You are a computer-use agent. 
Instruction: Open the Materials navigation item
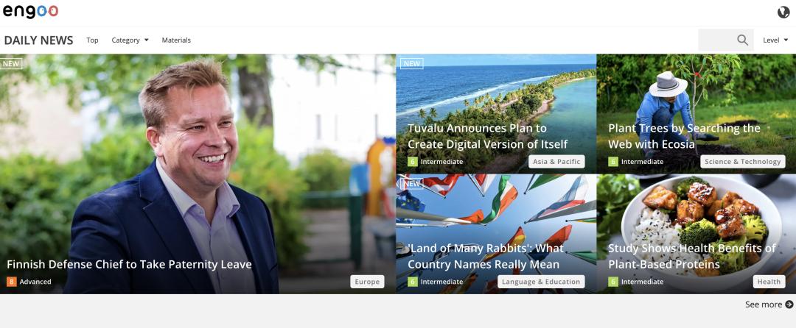176,40
